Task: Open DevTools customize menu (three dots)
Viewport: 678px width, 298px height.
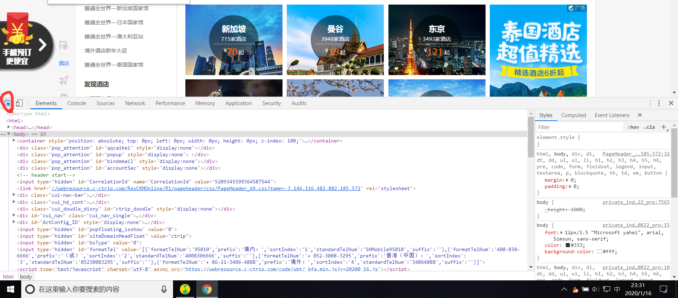Action: point(659,103)
